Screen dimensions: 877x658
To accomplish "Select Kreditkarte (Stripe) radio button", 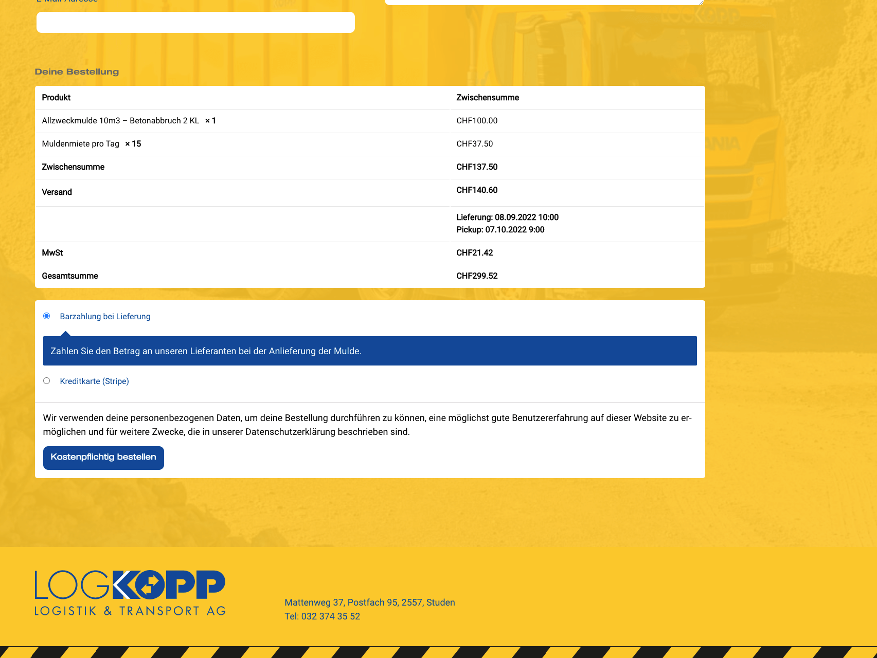I will click(47, 381).
